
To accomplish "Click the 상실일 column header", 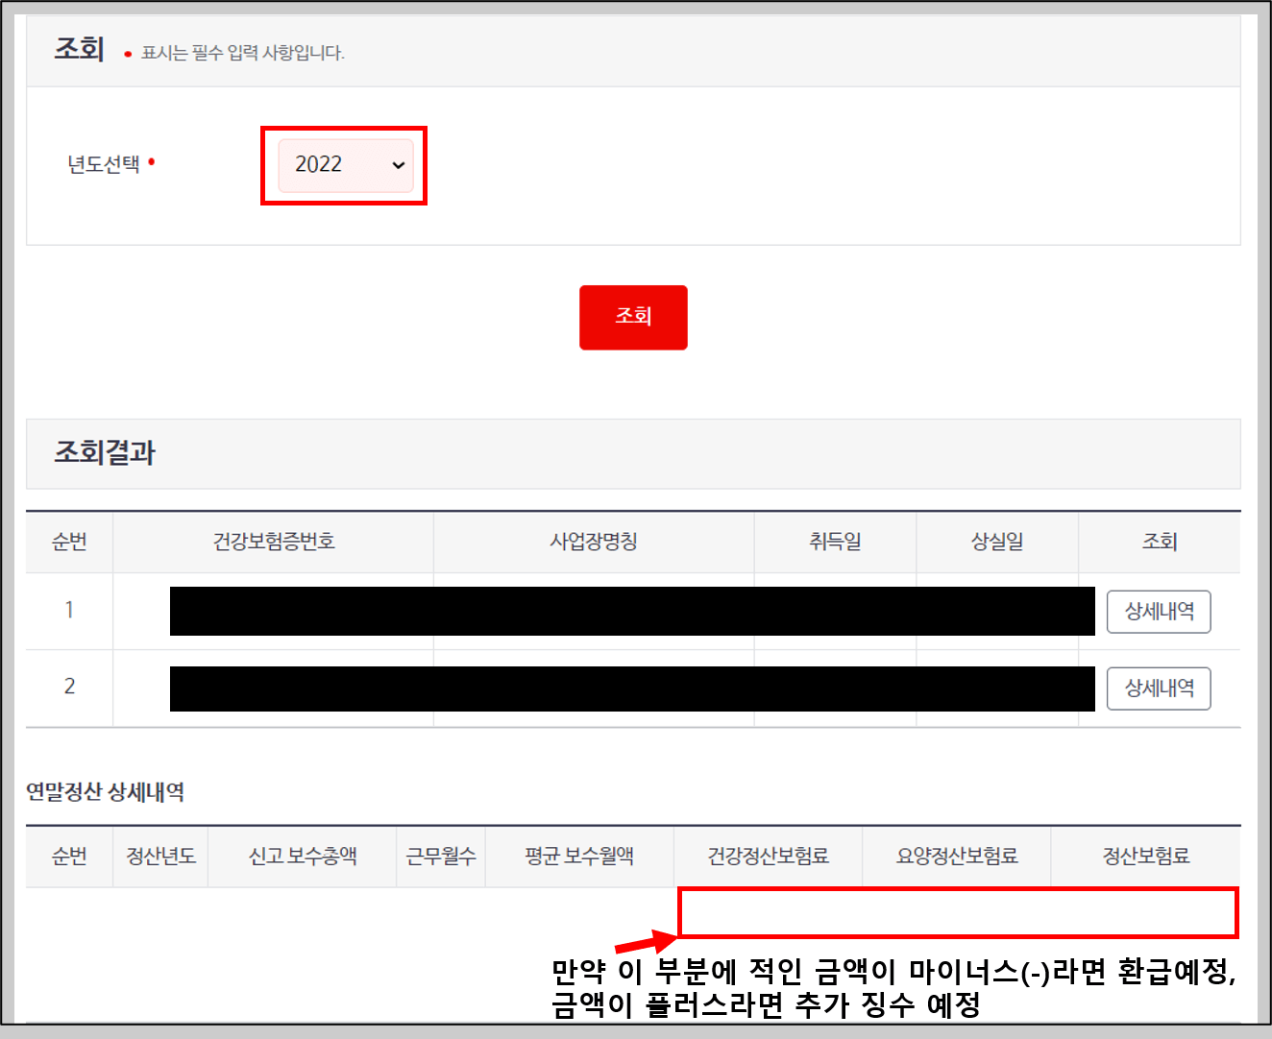I will pyautogui.click(x=995, y=542).
